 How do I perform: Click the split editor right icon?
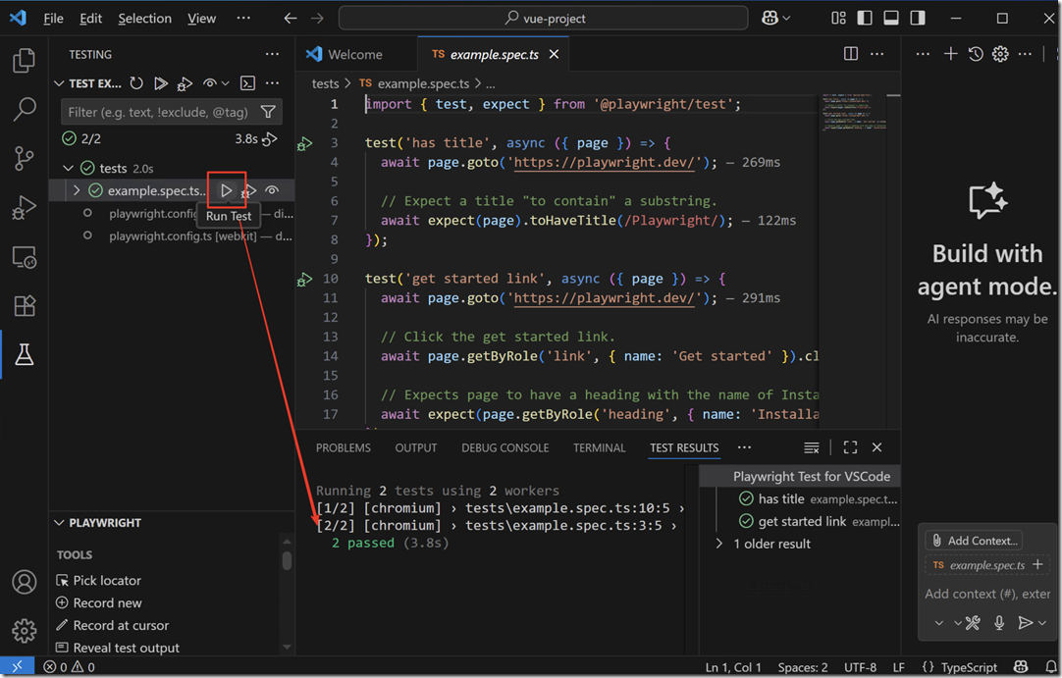point(851,54)
